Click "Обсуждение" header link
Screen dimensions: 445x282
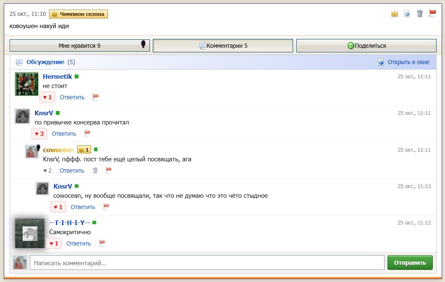(x=45, y=62)
